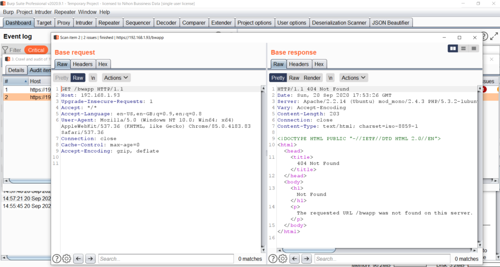
Task: Open the Intruder menu
Action: [43, 12]
